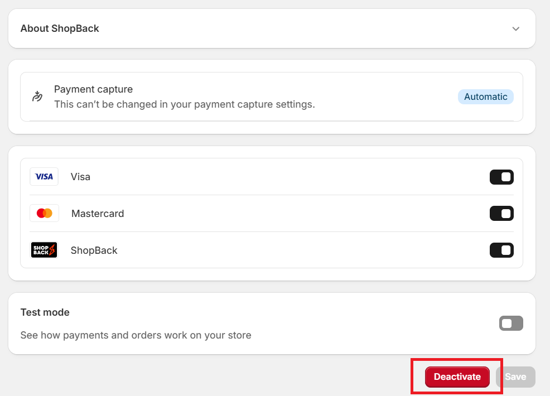
Task: Turn off the Visa payment toggle
Action: [x=501, y=177]
